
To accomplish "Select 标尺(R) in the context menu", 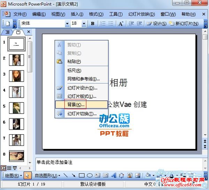I will tap(82, 70).
